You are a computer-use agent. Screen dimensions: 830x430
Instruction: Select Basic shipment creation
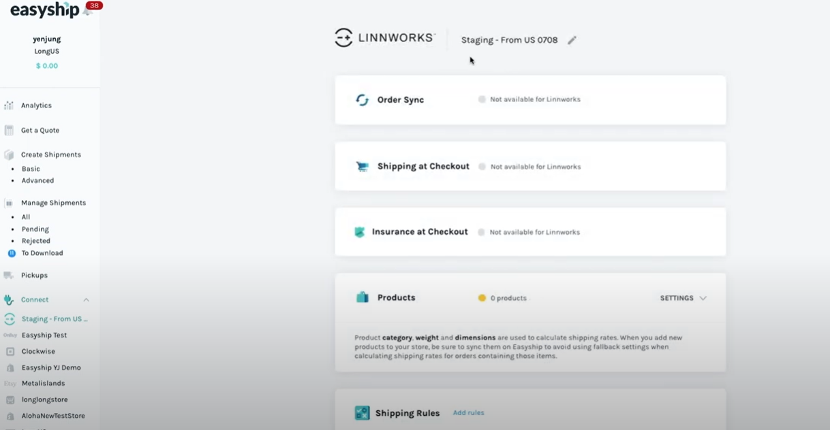[31, 169]
